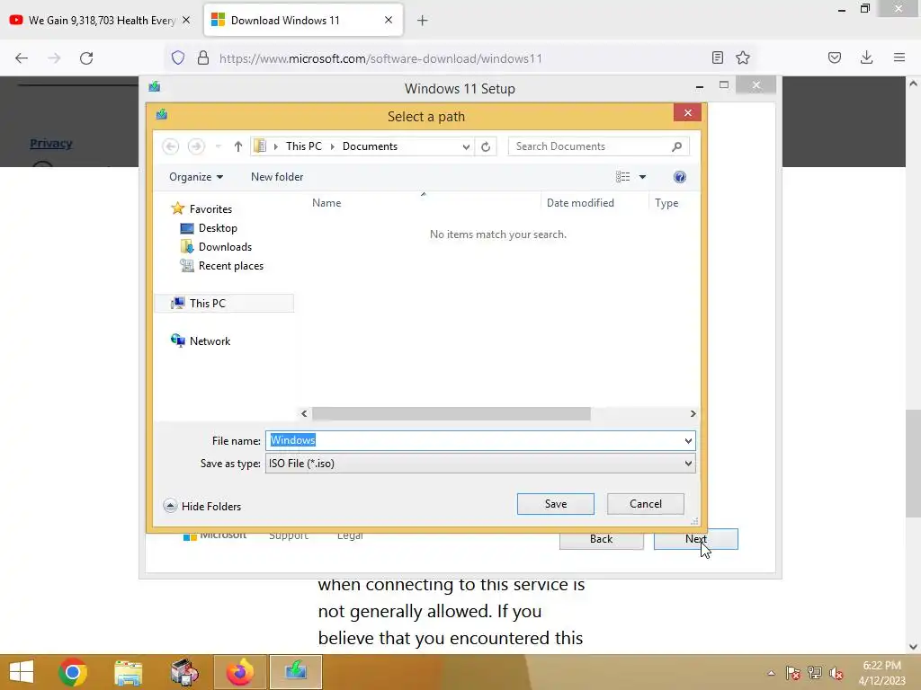
Task: Expand the address bar history dropdown
Action: click(x=466, y=146)
